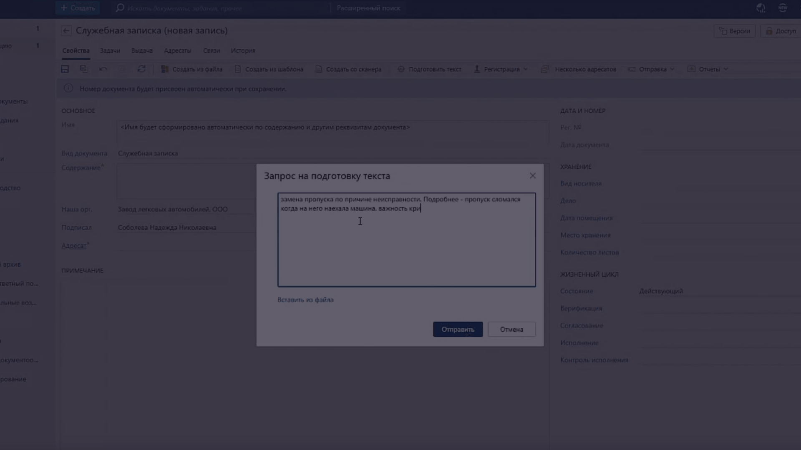
Task: Click the Вставить из файла link
Action: click(x=305, y=300)
